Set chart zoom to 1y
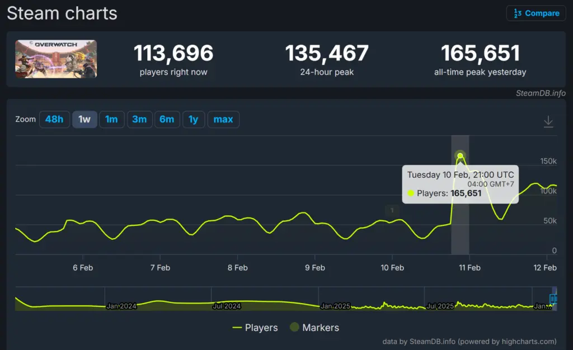This screenshot has width=573, height=350. tap(193, 119)
